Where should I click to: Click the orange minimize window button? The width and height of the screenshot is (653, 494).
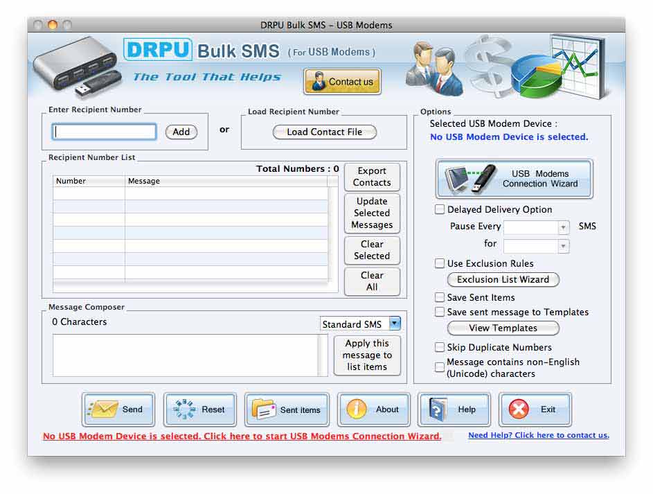[x=53, y=25]
